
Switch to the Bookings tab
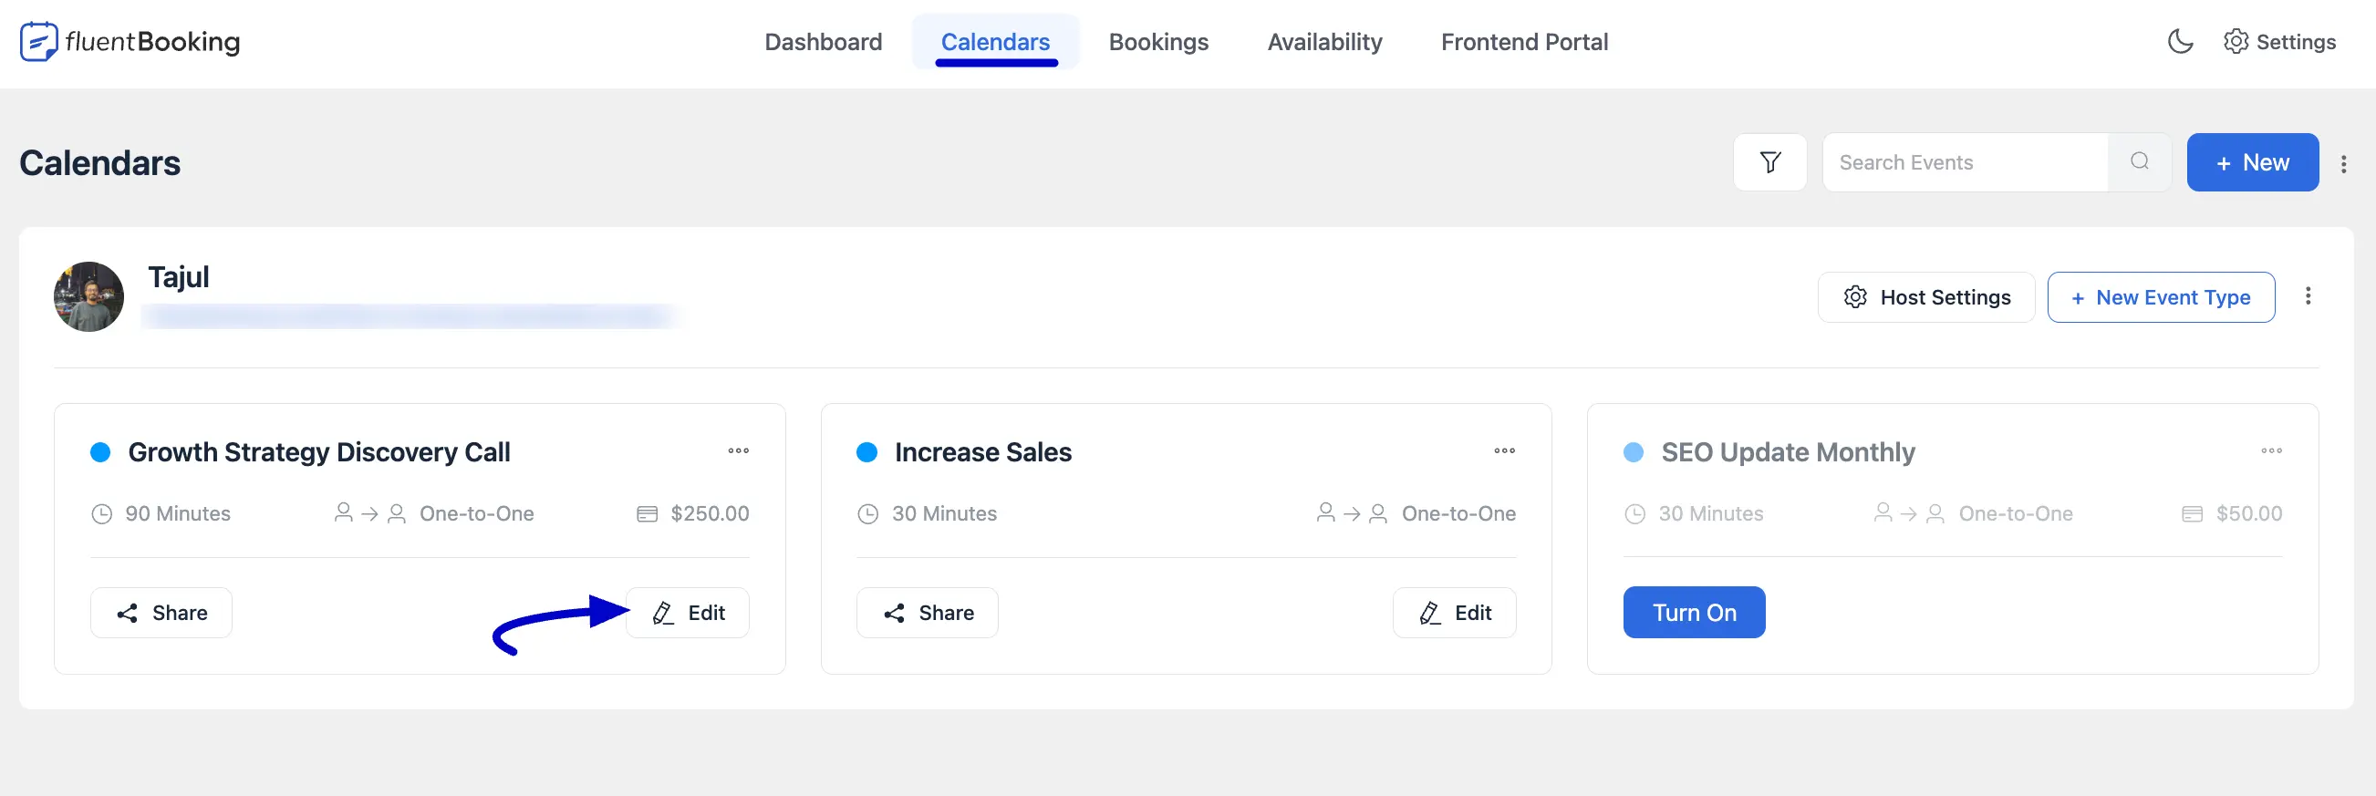[x=1157, y=42]
